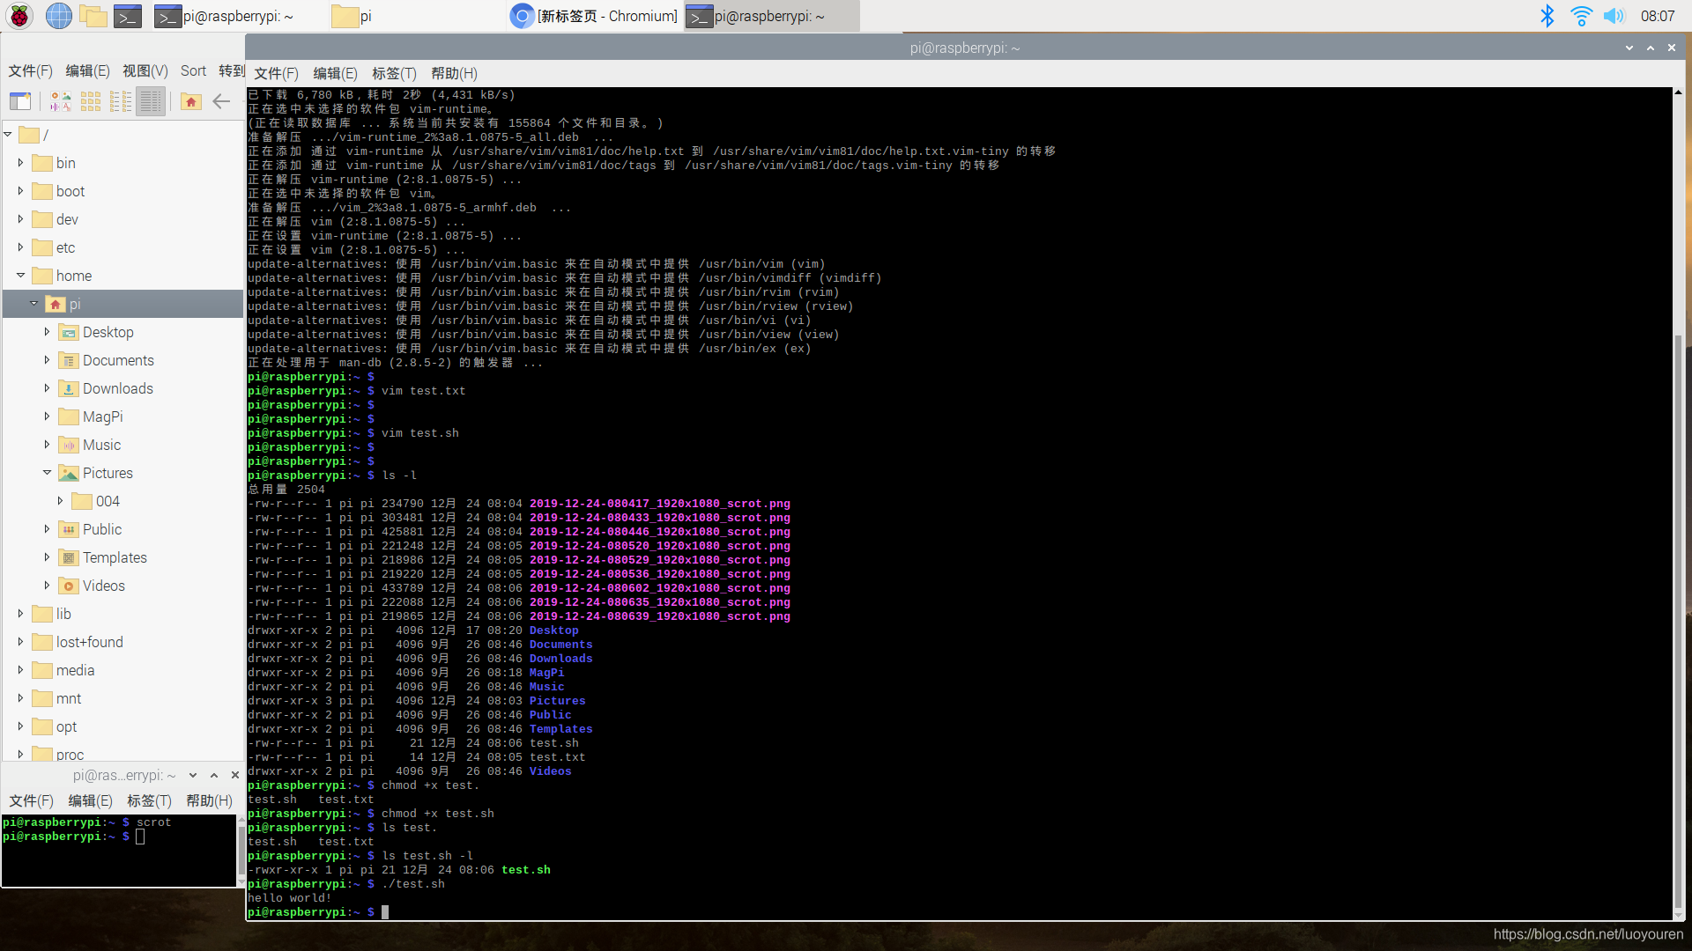Expand the Downloads folder in the tree
Screen dimensions: 1692x951
(47, 388)
